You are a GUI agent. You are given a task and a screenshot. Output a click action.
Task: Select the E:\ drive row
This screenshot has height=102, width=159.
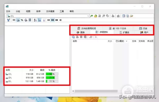pos(32,81)
